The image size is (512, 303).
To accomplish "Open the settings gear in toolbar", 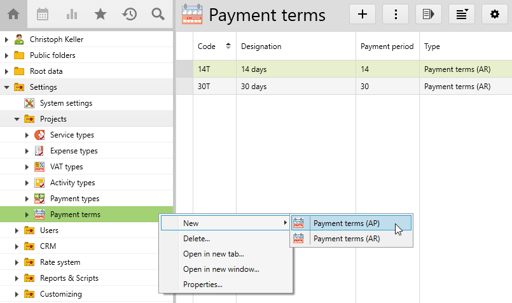I will pyautogui.click(x=494, y=15).
